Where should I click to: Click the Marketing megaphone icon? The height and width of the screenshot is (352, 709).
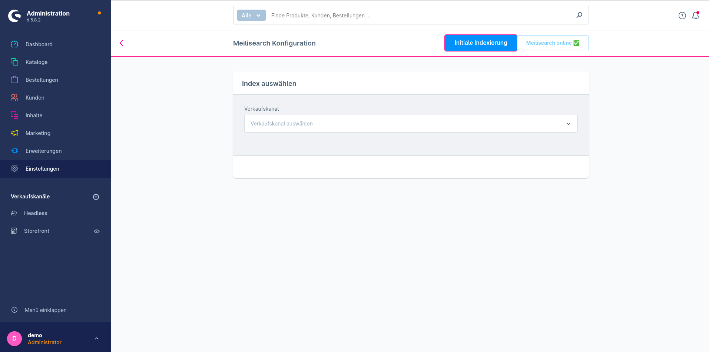(x=14, y=133)
